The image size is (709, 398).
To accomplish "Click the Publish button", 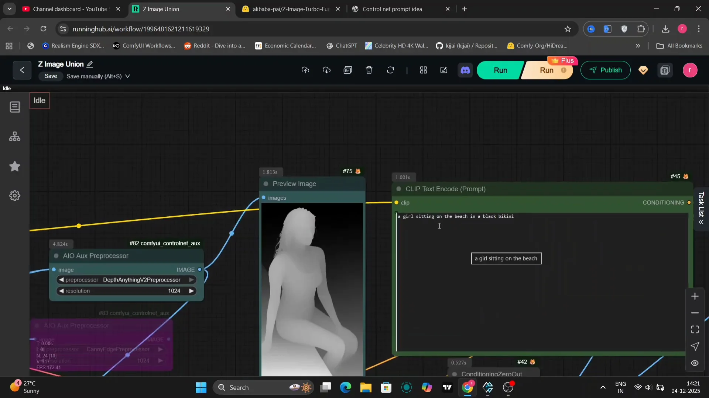I will [605, 70].
